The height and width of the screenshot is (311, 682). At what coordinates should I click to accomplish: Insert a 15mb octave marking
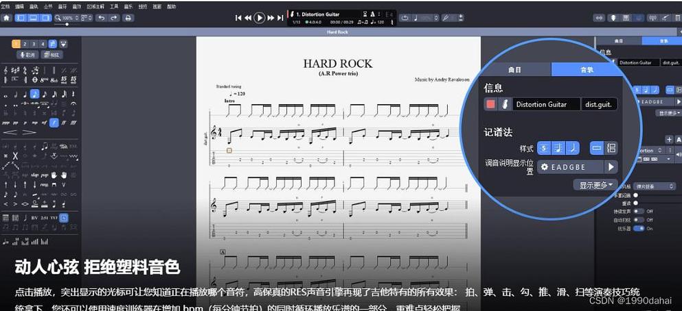[x=73, y=80]
